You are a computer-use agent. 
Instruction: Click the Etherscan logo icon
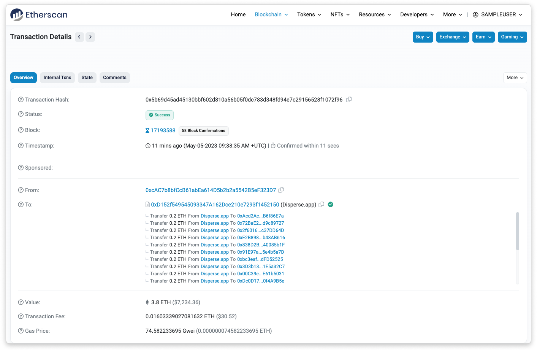coord(17,14)
